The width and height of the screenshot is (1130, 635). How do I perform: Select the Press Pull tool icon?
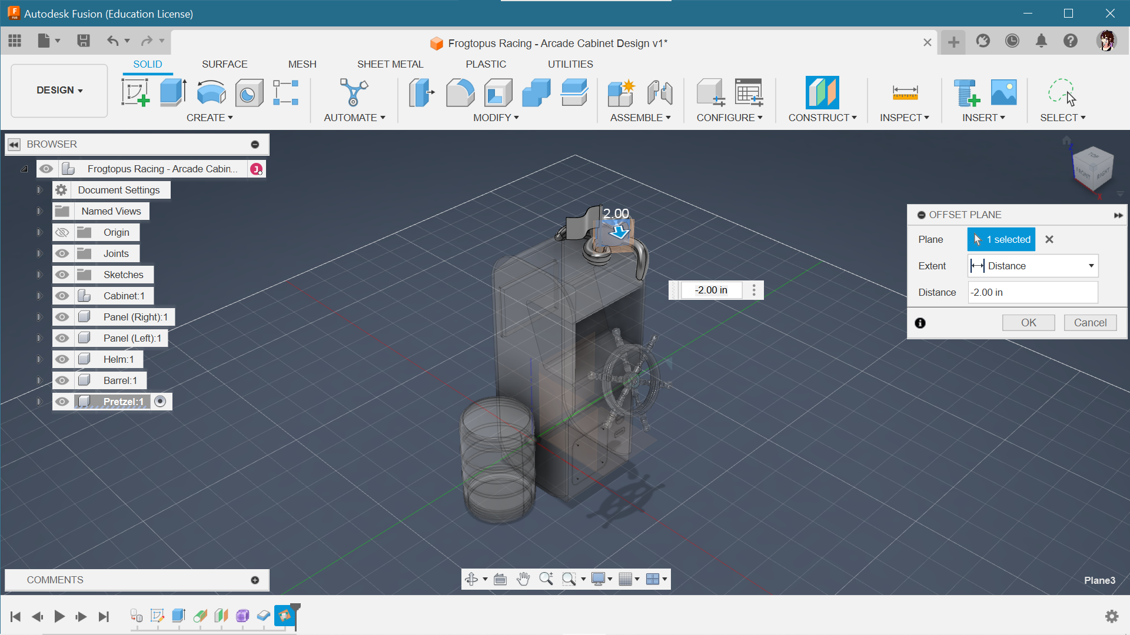tap(421, 92)
